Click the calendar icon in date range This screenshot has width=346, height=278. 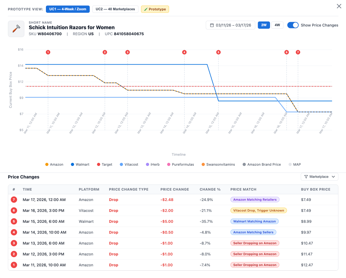[212, 25]
